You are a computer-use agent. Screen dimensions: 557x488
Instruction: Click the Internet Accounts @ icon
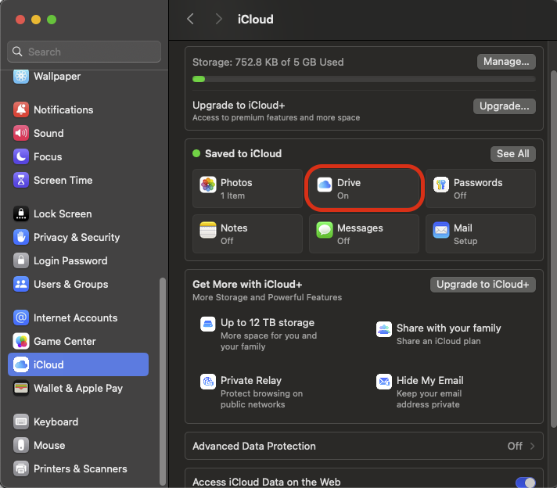point(21,318)
